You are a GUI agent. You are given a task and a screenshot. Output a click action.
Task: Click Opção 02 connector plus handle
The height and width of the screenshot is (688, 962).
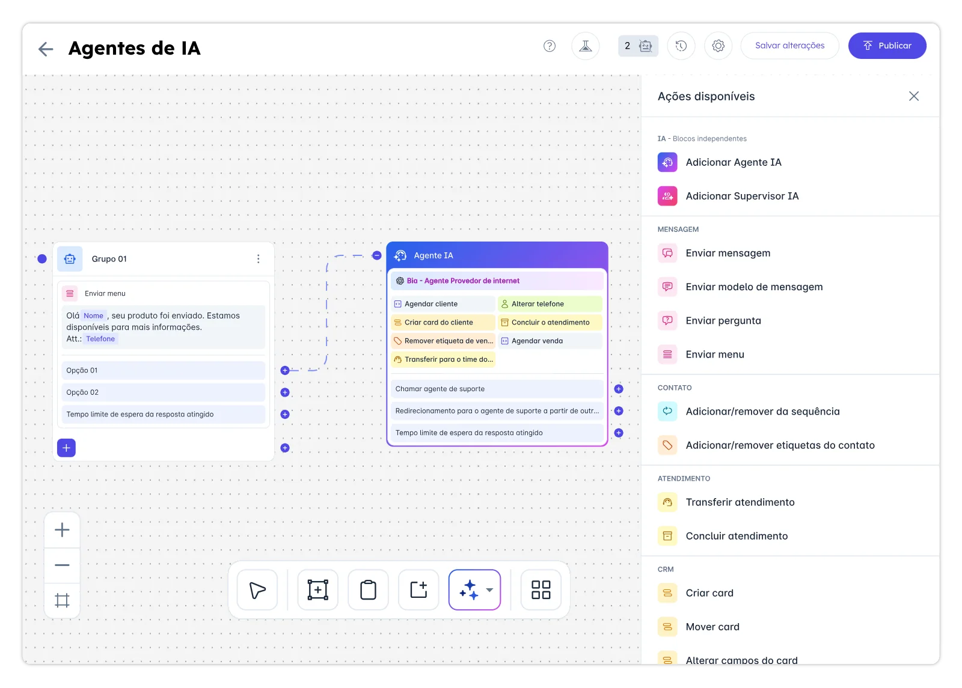tap(285, 392)
